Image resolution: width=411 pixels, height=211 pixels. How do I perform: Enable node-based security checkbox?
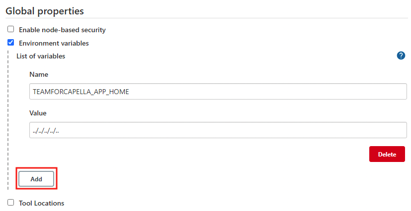11,29
